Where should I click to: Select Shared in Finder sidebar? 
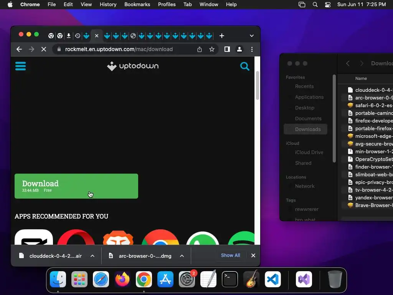[x=303, y=163]
